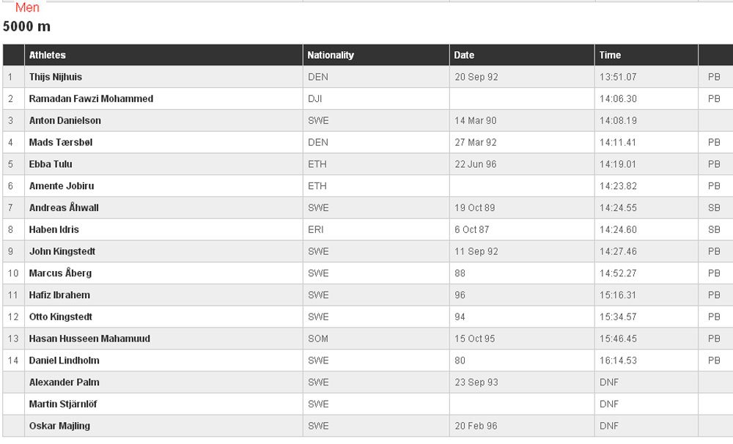Open athlete Thijs Nijhuis profile

[56, 77]
